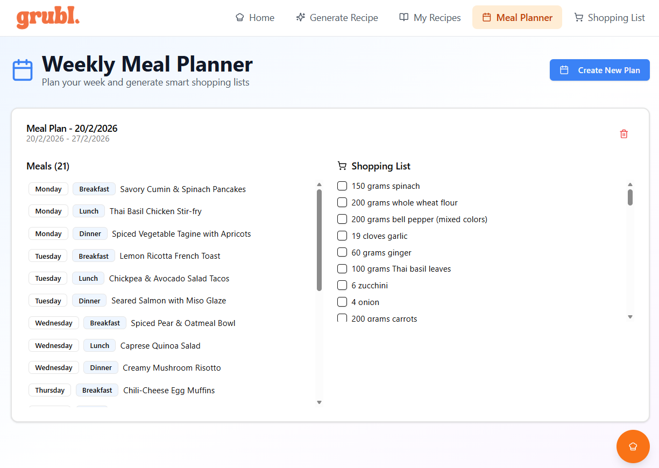Click the blue calendar icon beside Weekly Meal Planner
Screen dimensions: 659x468
click(23, 70)
